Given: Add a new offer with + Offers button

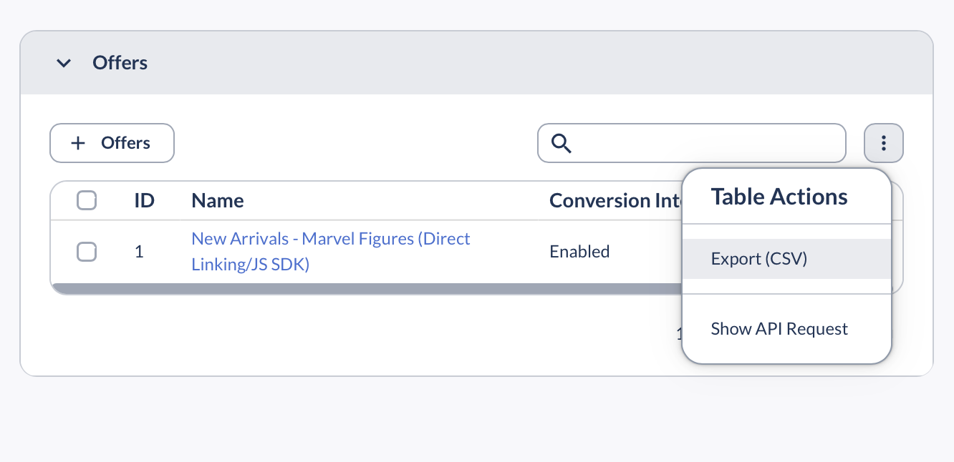Looking at the screenshot, I should coord(112,143).
